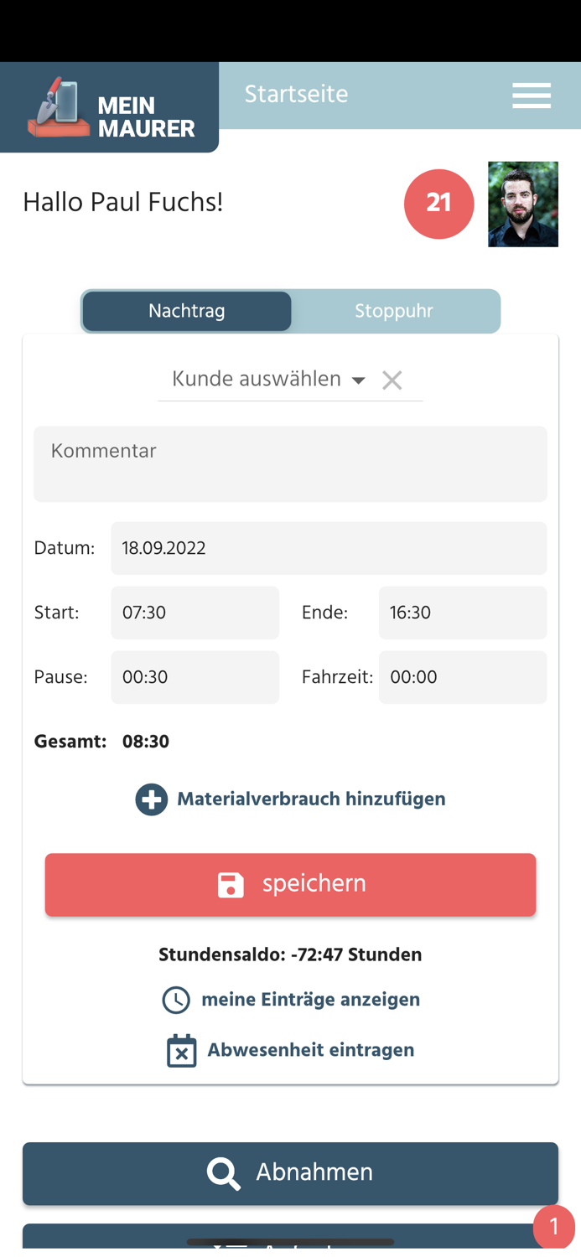
Task: Click inside the Kommentar field
Action: click(x=290, y=463)
